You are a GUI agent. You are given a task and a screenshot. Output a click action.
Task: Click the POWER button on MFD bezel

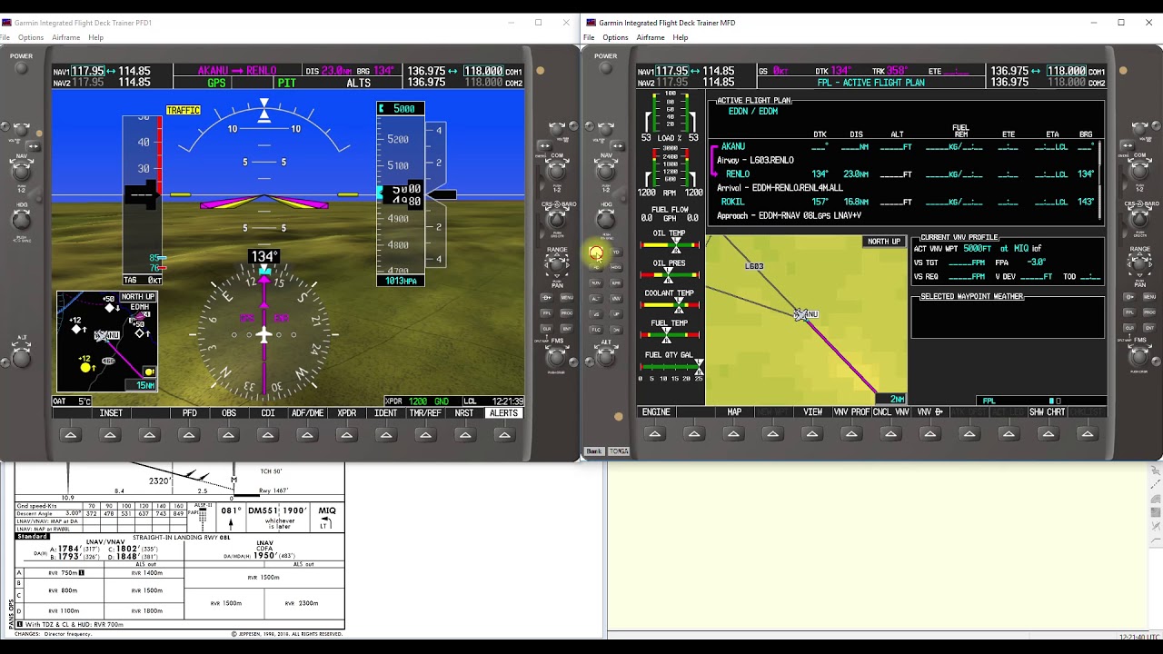point(605,68)
